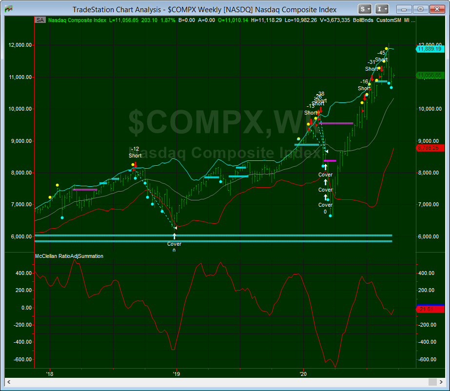The image size is (450, 391).
Task: Click the 400.00 right subgraph axis label
Action: pos(426,273)
